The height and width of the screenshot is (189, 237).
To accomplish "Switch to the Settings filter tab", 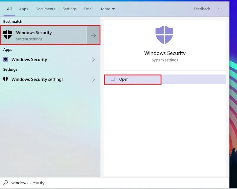I will (x=70, y=9).
